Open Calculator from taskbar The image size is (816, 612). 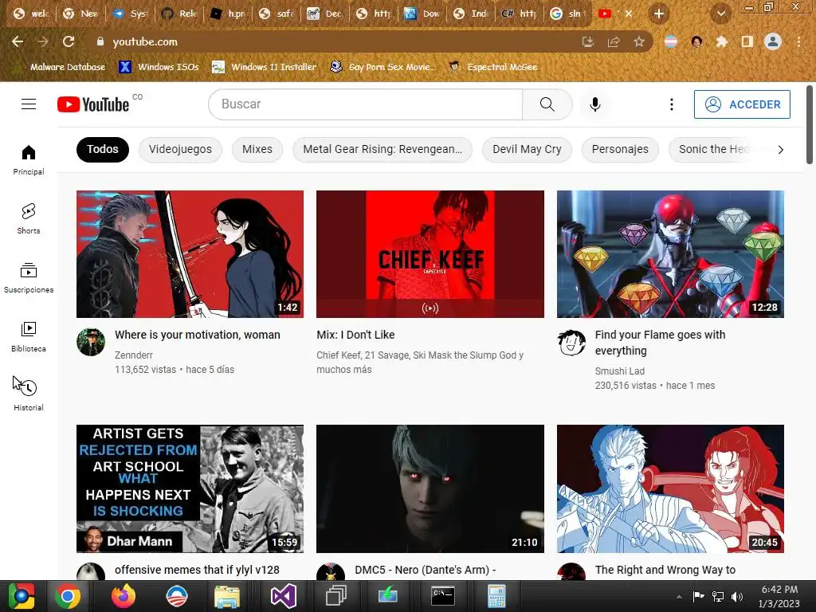pyautogui.click(x=496, y=596)
